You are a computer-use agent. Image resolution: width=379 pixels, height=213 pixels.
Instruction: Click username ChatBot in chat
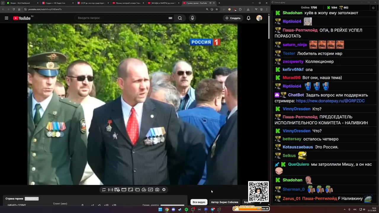(x=296, y=95)
